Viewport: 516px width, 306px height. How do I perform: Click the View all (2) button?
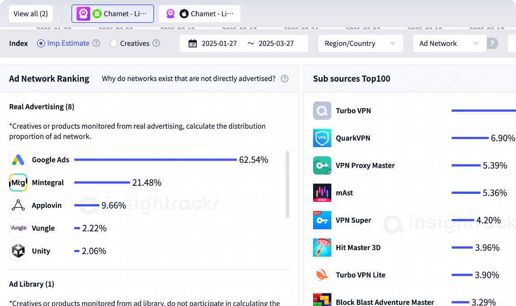[30, 14]
